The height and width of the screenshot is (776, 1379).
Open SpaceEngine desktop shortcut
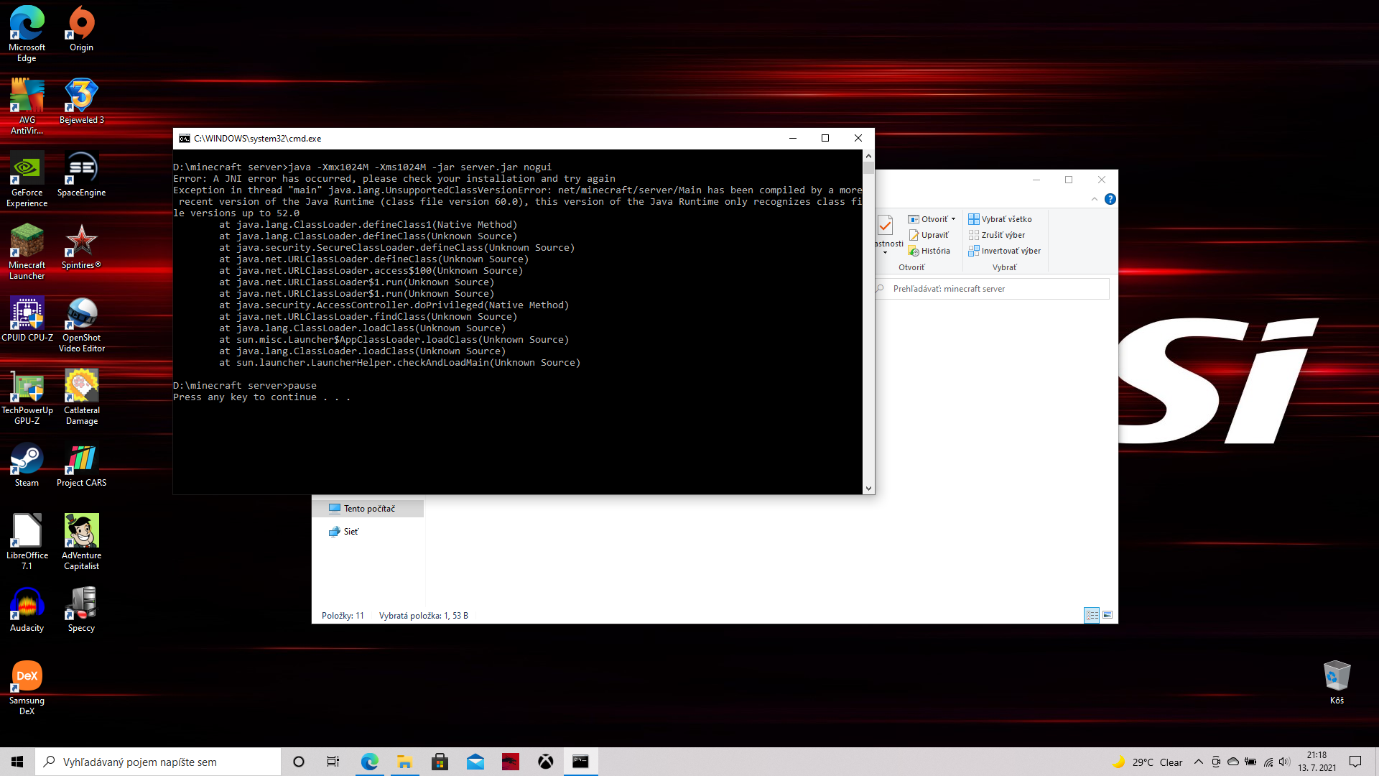click(81, 175)
